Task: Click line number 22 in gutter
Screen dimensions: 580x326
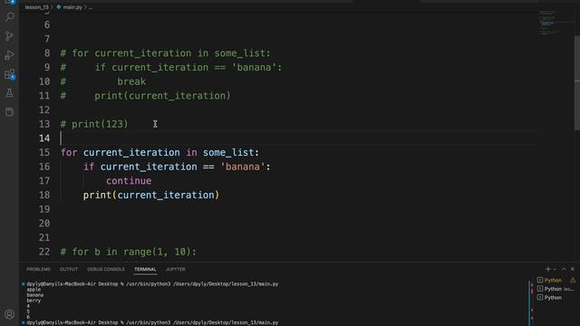Action: (44, 252)
